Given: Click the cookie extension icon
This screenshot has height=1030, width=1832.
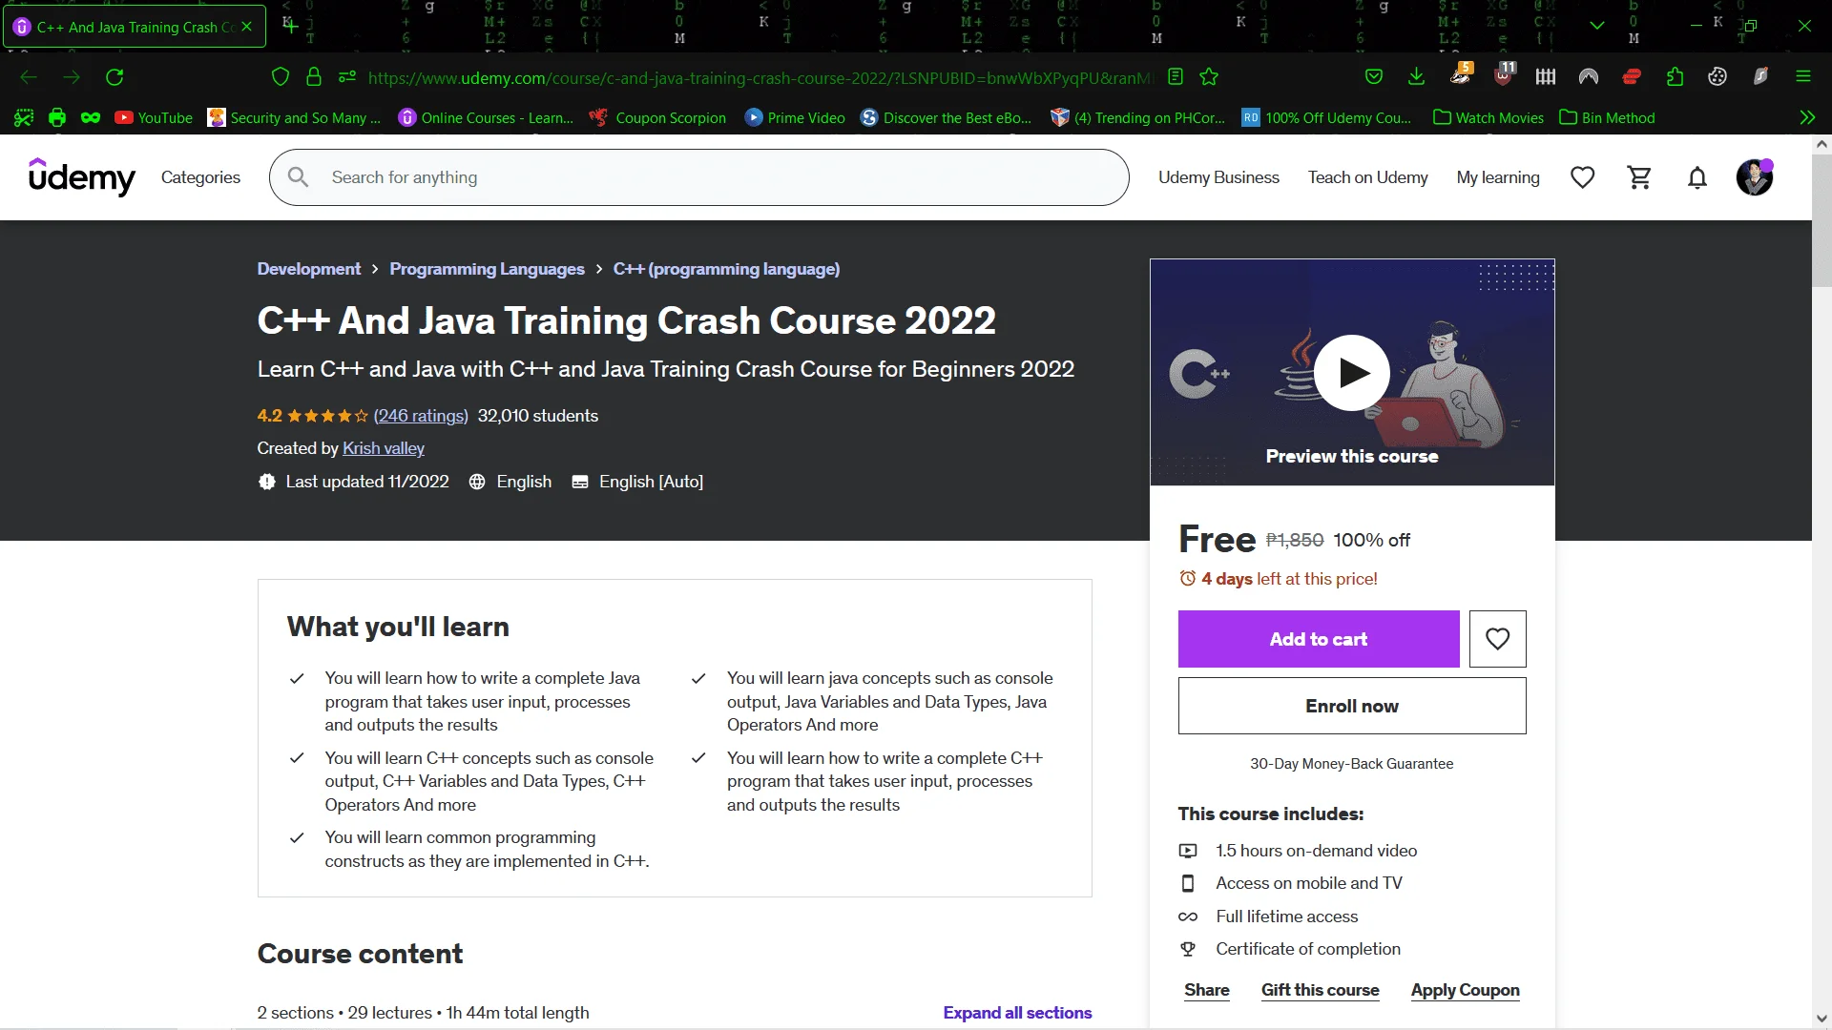Looking at the screenshot, I should click(1717, 77).
